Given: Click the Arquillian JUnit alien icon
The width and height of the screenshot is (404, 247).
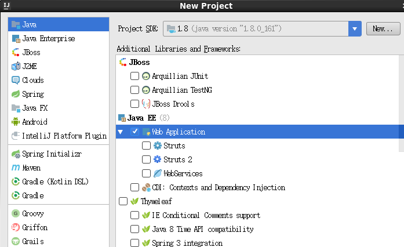Looking at the screenshot, I should coord(146,77).
